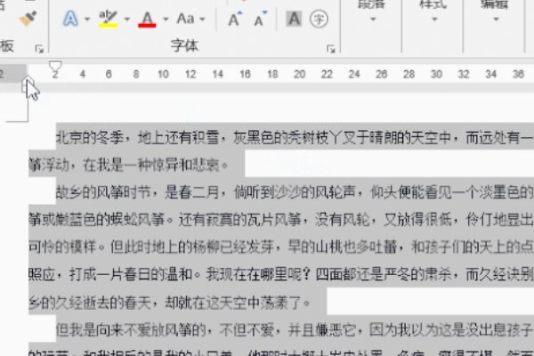Click the Change Case Aa button
This screenshot has height=356, width=534.
[x=185, y=19]
